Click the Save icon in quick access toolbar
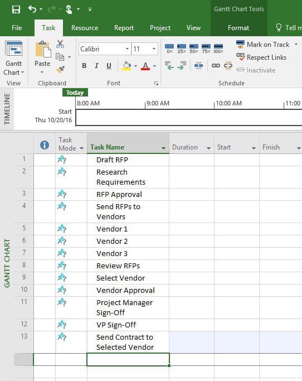This screenshot has width=302, height=381. click(16, 9)
